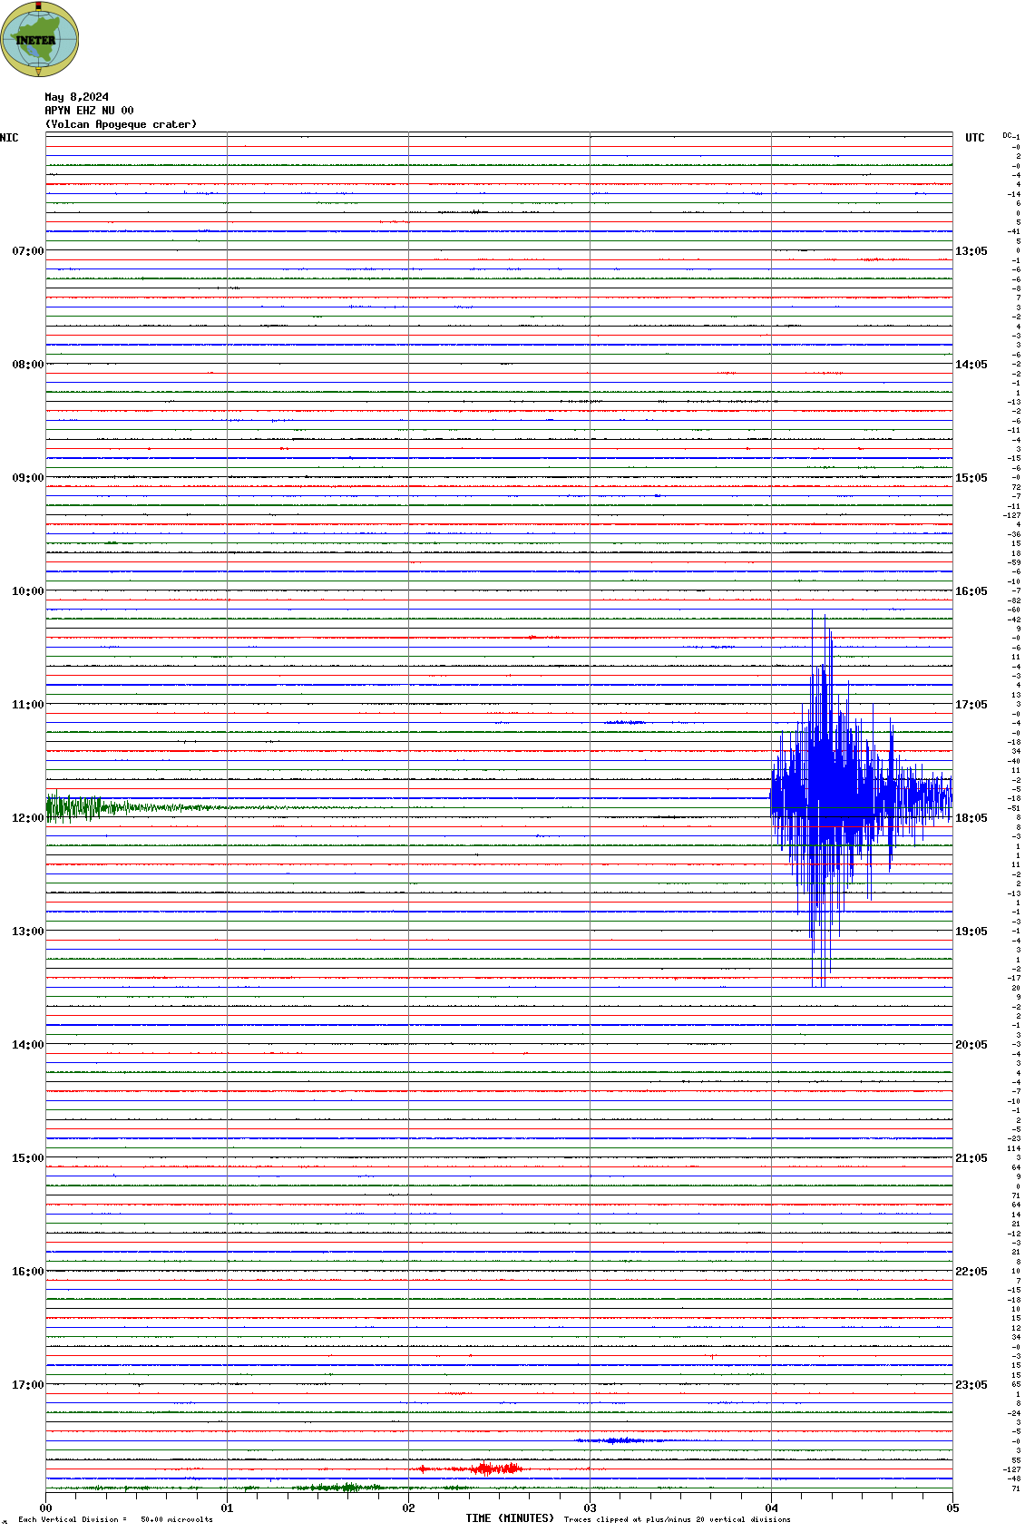Click the NIC local time column header

coord(9,138)
